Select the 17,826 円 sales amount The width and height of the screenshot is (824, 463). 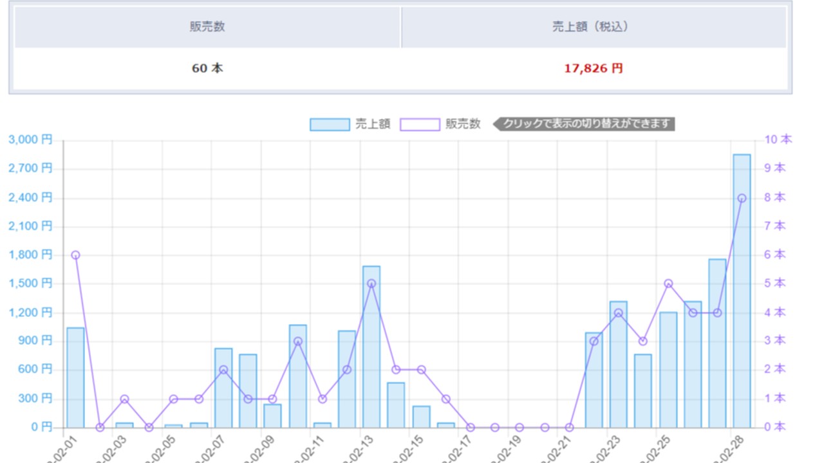pos(594,68)
